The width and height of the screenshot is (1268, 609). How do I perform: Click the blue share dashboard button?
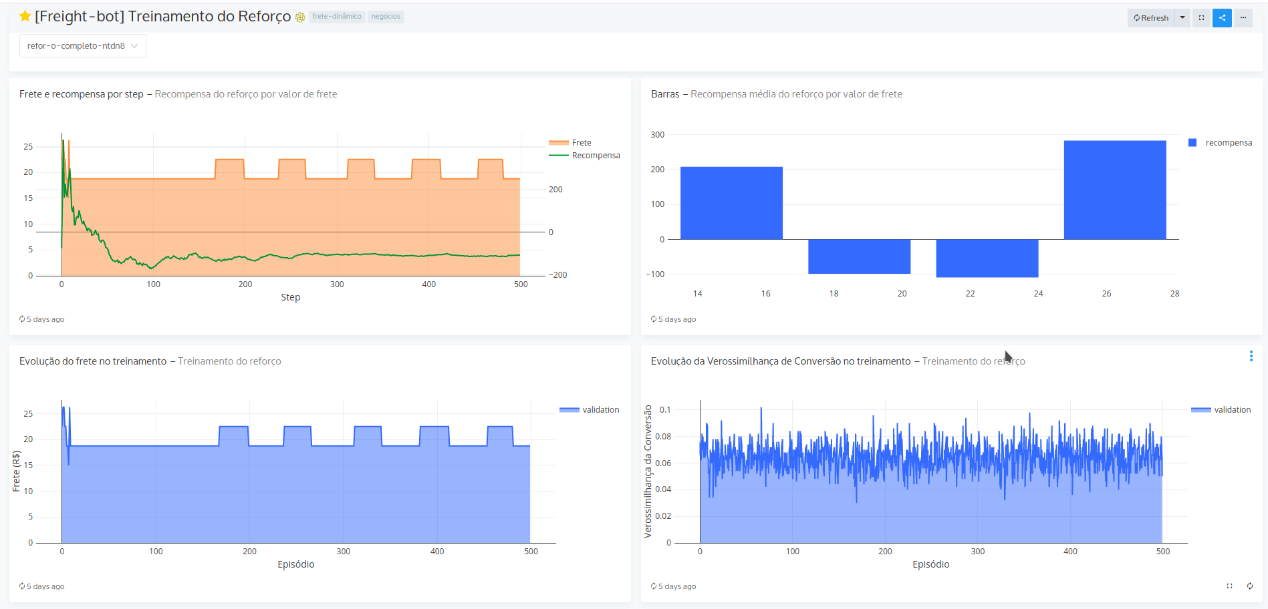pos(1222,18)
